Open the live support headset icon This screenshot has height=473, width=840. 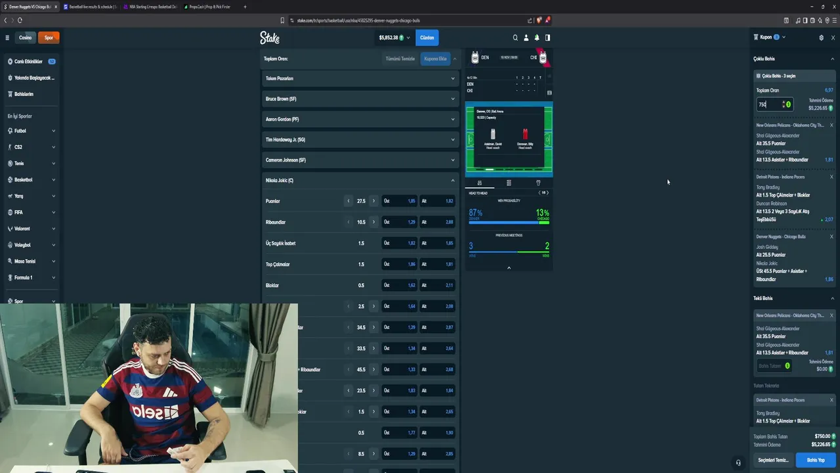[738, 462]
